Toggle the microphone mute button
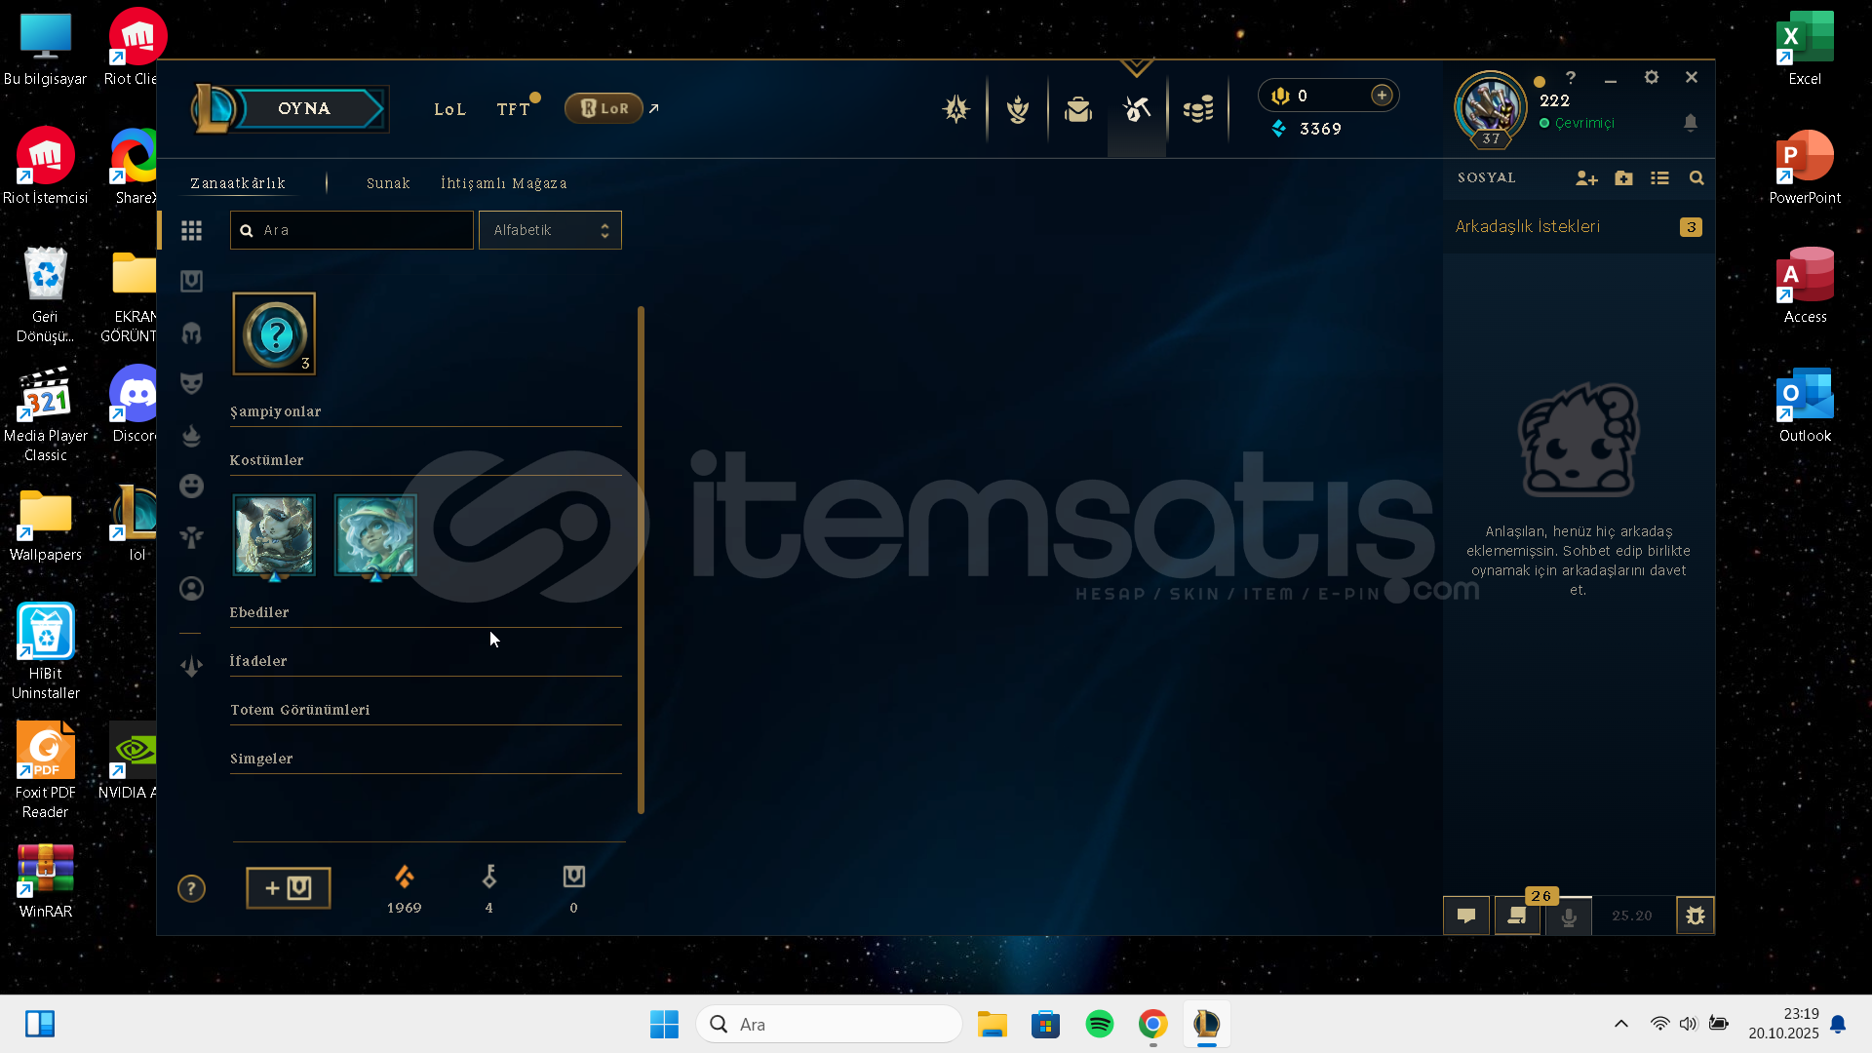Screen dimensions: 1872x1053 coord(1569,916)
